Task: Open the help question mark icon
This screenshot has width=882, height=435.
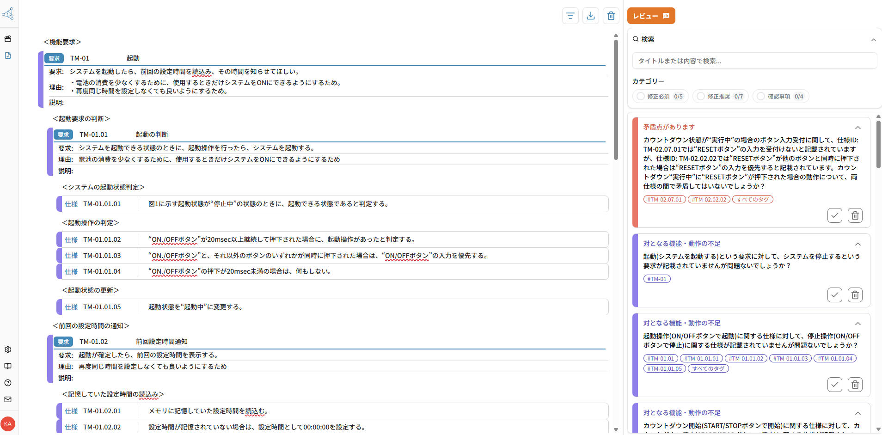Action: pos(8,383)
